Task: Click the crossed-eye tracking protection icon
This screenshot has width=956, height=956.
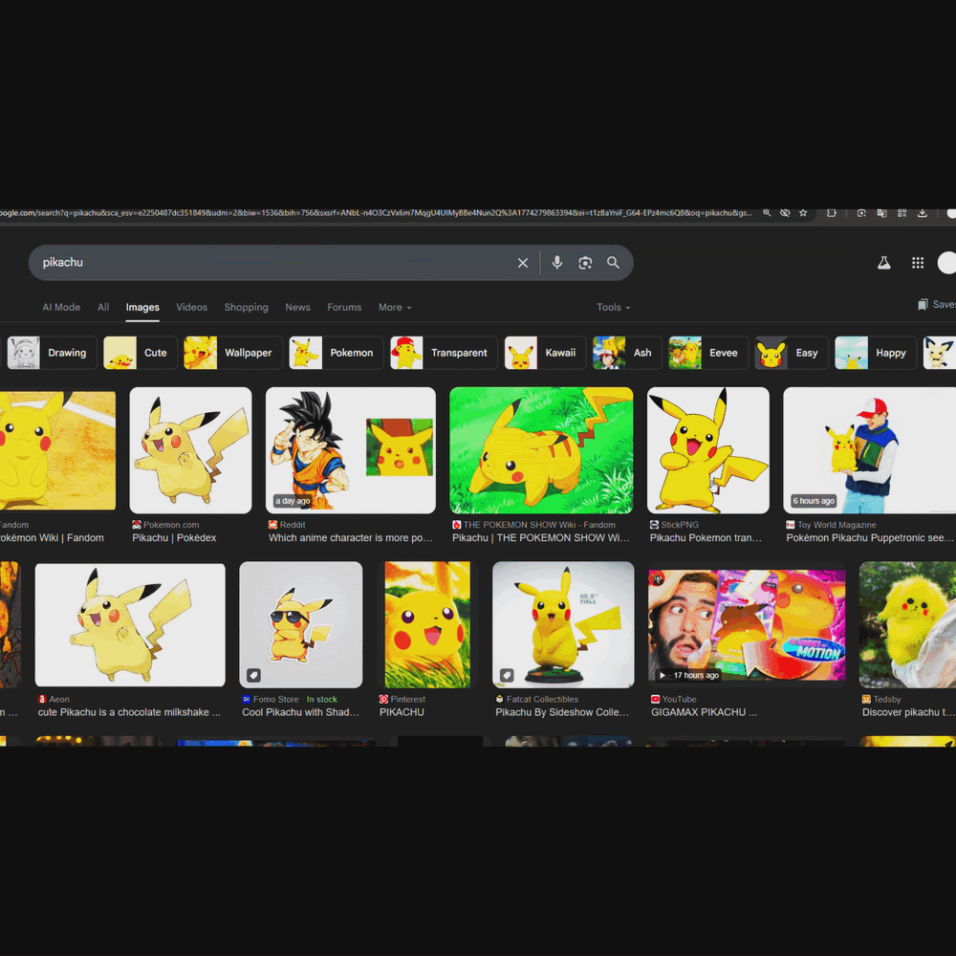Action: (x=785, y=213)
